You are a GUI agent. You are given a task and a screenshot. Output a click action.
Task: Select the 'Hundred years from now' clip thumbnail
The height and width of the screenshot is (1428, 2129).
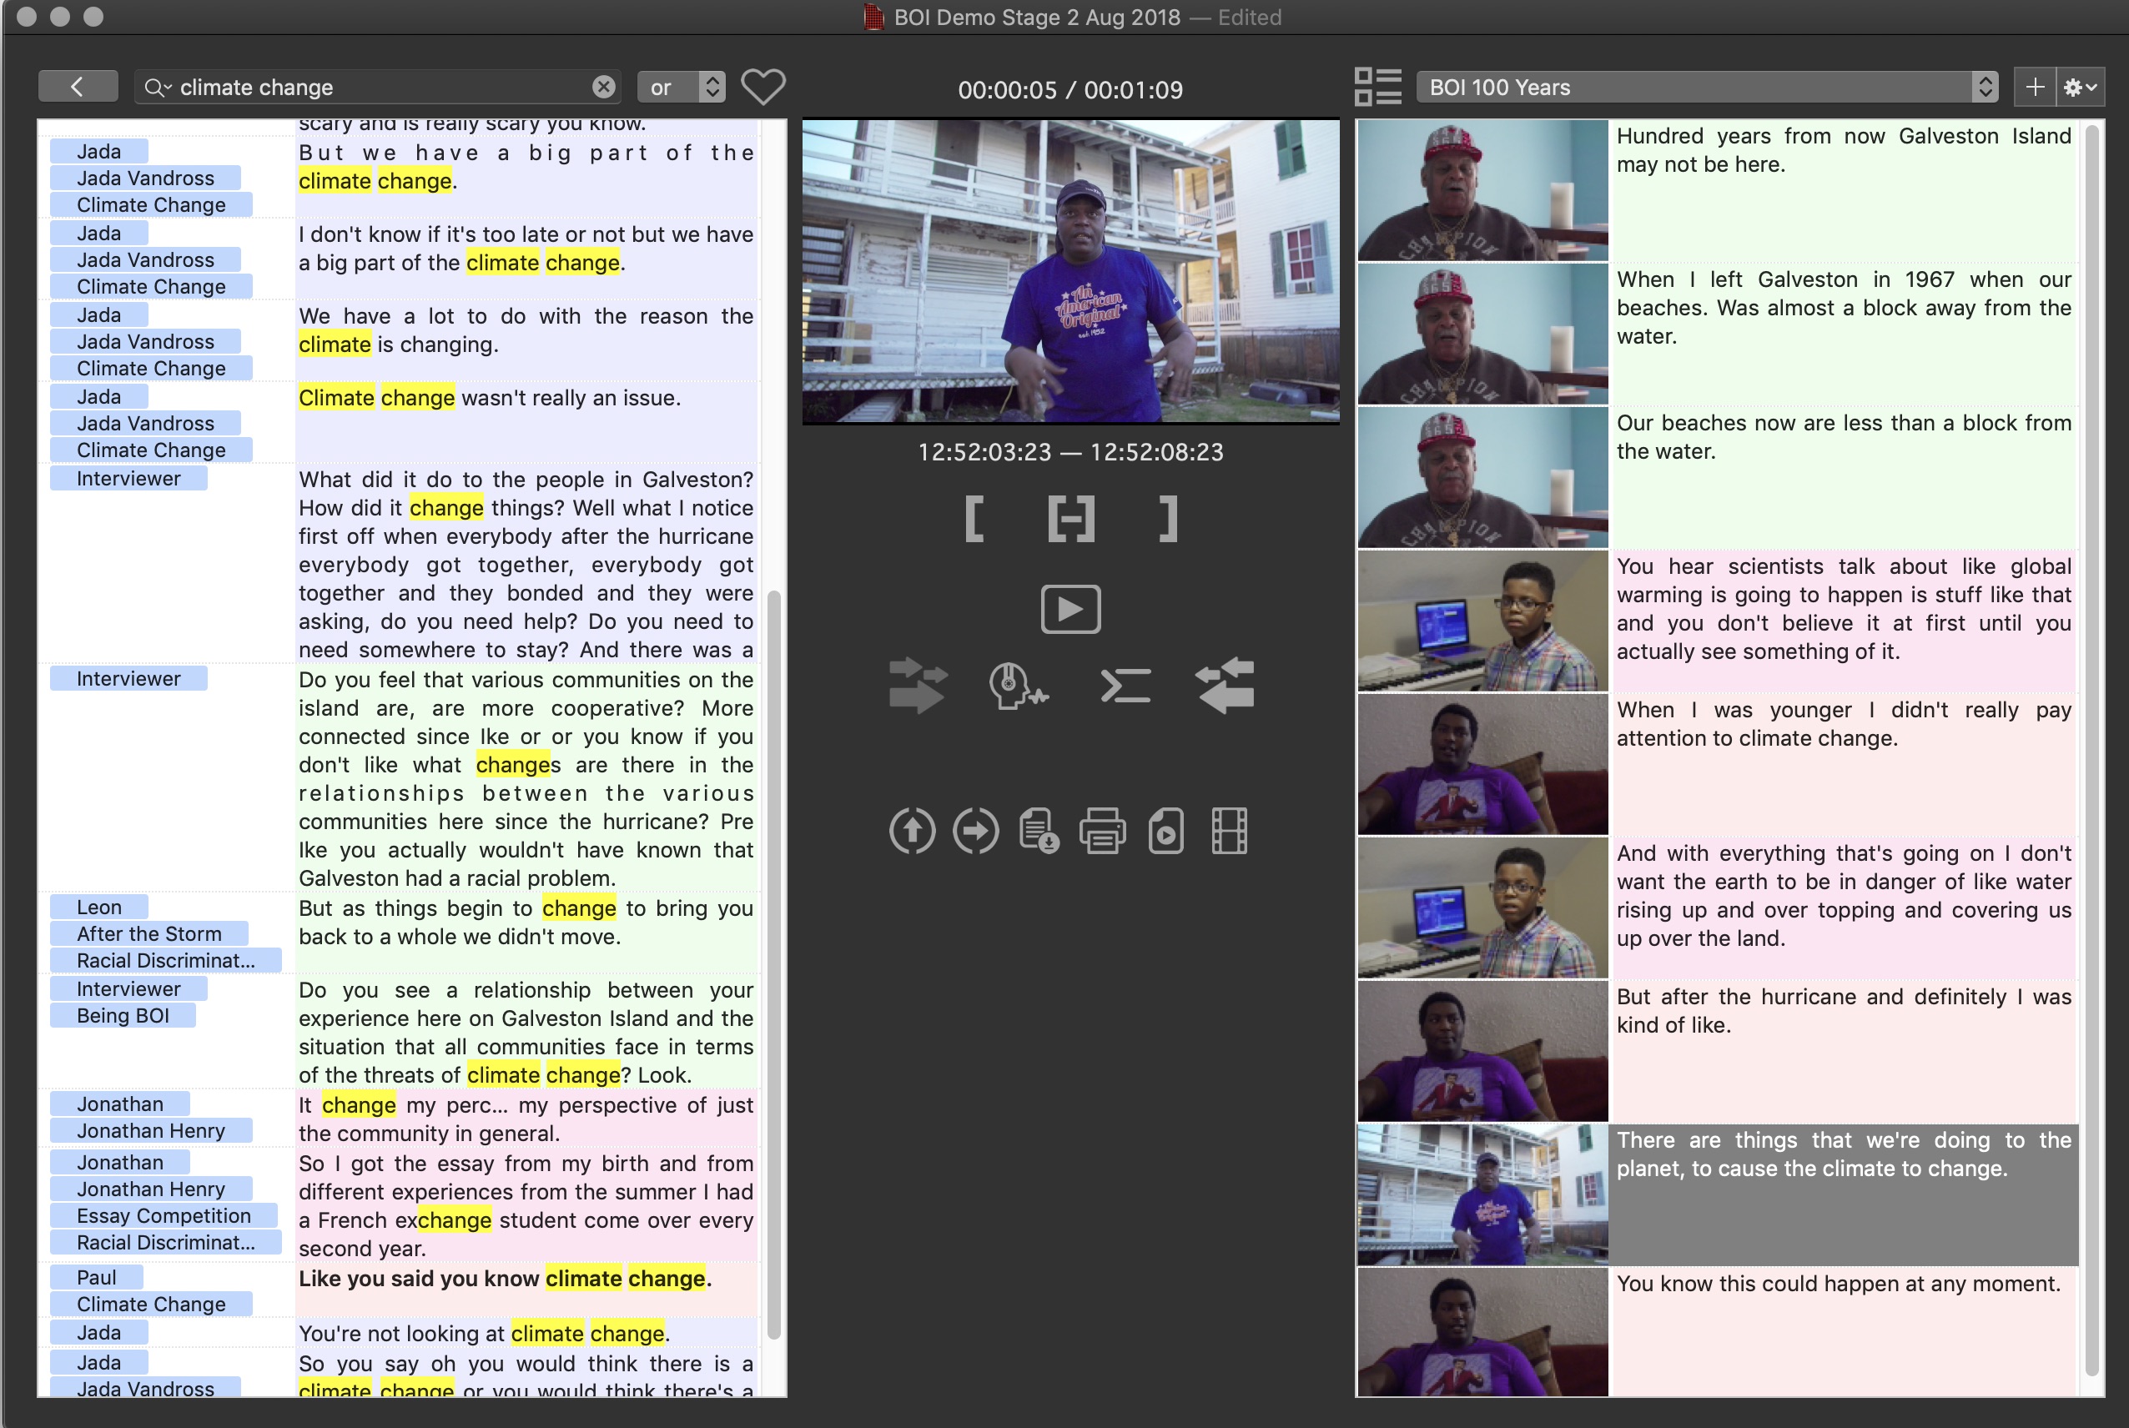[1482, 190]
